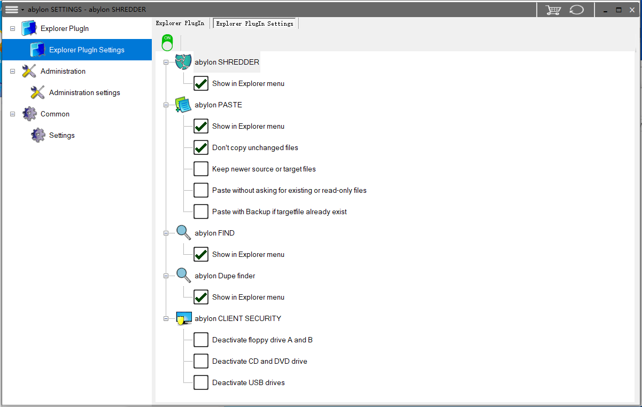Open the Settings gear icon under Common
This screenshot has height=407, width=642.
pyautogui.click(x=37, y=135)
